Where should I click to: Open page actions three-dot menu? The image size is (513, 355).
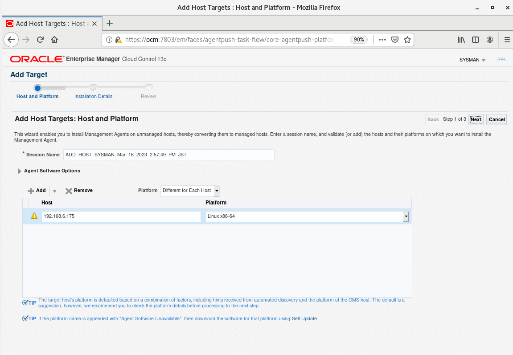click(382, 40)
